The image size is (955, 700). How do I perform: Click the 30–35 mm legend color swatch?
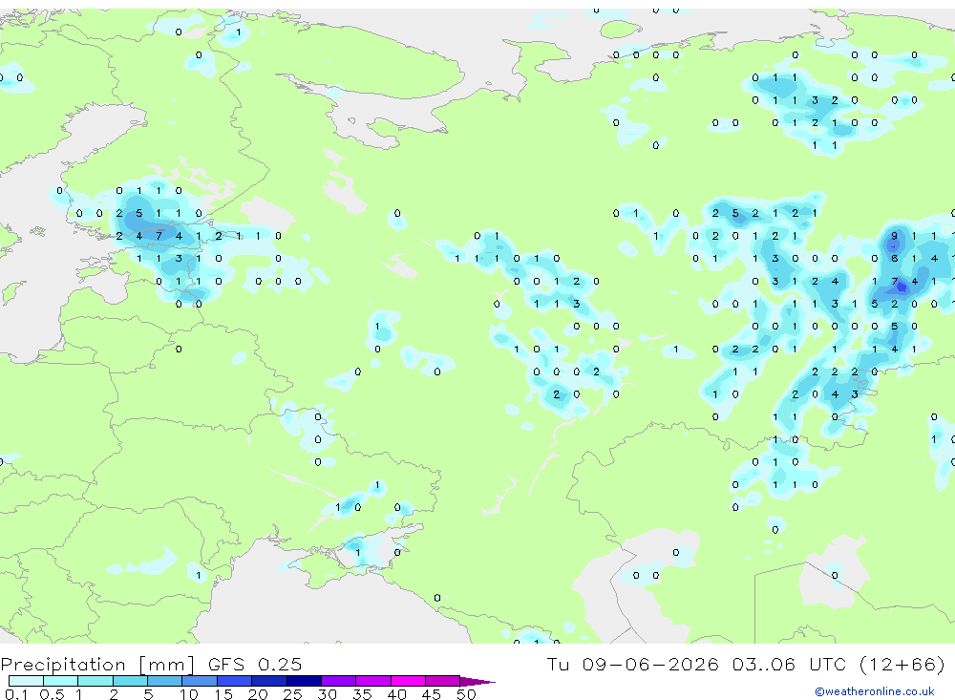[x=339, y=681]
